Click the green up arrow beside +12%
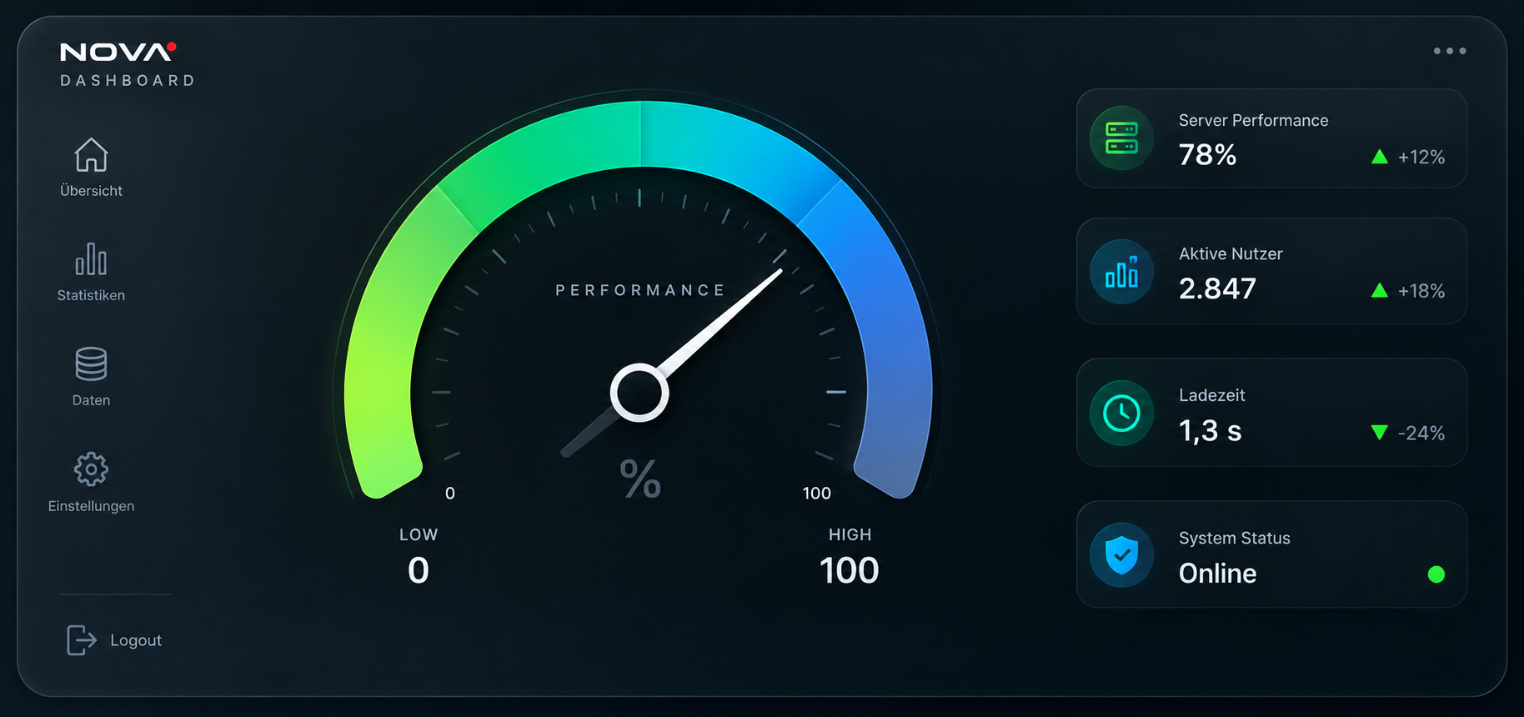This screenshot has width=1524, height=717. 1380,157
